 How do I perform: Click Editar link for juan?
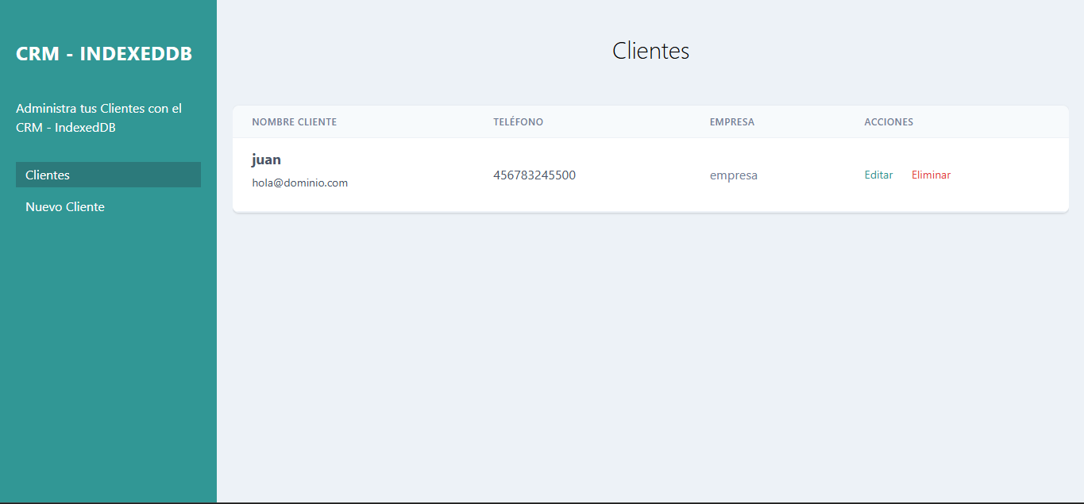pos(878,175)
